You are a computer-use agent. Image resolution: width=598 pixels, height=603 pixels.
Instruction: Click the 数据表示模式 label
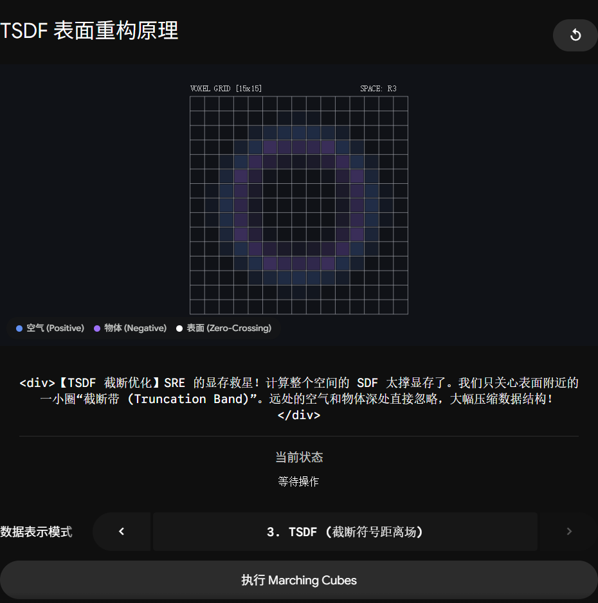pos(36,532)
